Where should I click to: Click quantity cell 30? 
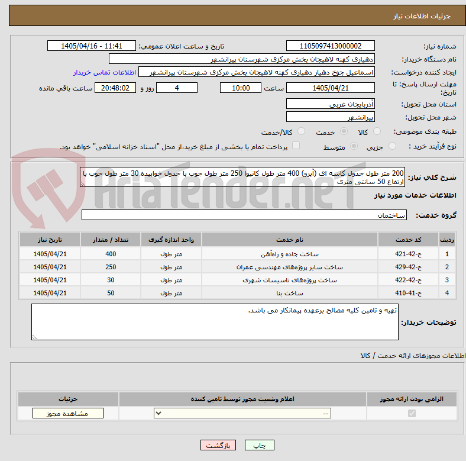click(111, 280)
